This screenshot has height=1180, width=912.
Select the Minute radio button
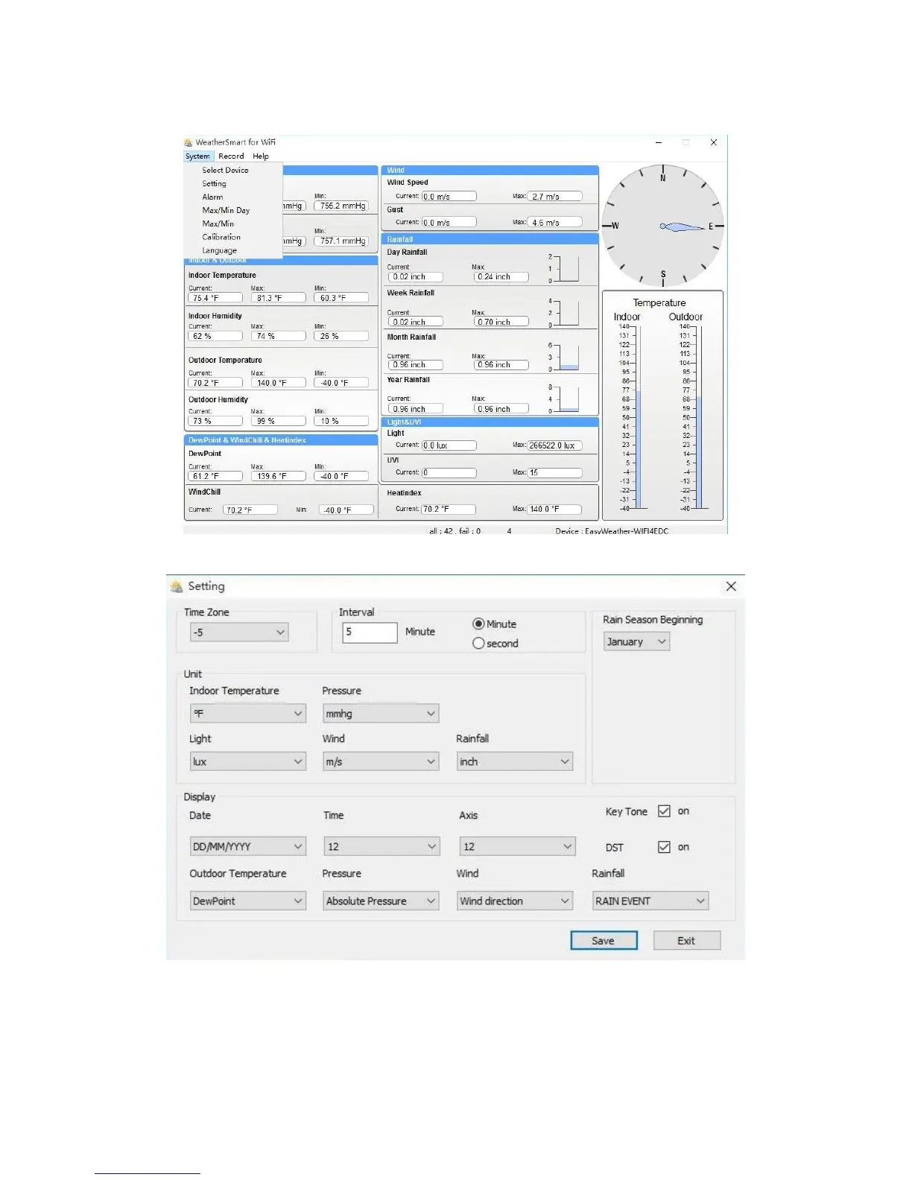point(478,624)
